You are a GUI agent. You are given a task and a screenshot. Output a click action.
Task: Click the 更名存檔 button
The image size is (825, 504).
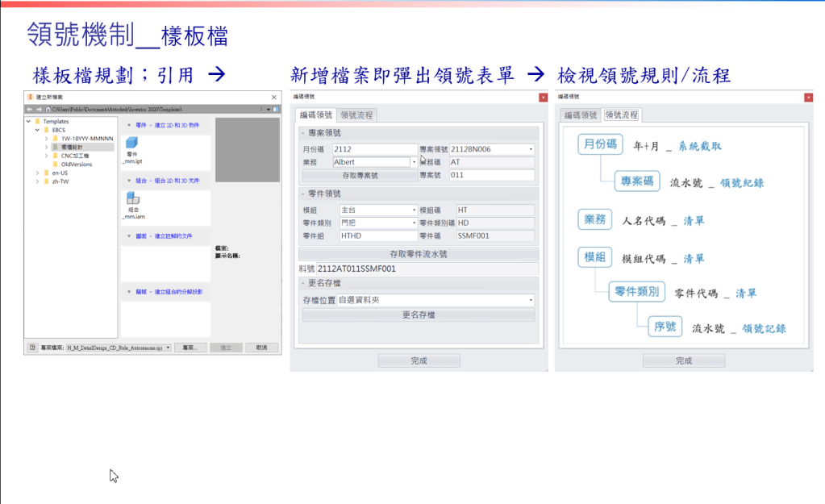pos(418,314)
